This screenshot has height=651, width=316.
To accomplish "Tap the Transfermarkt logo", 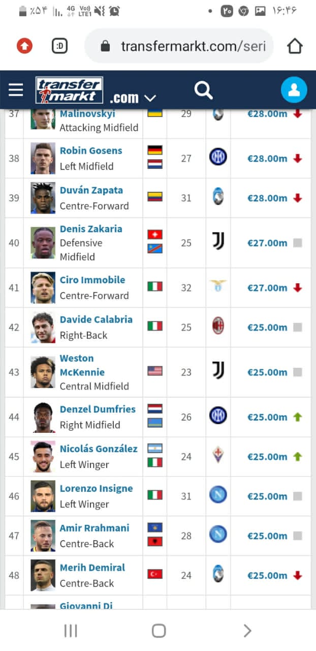I will tap(69, 91).
